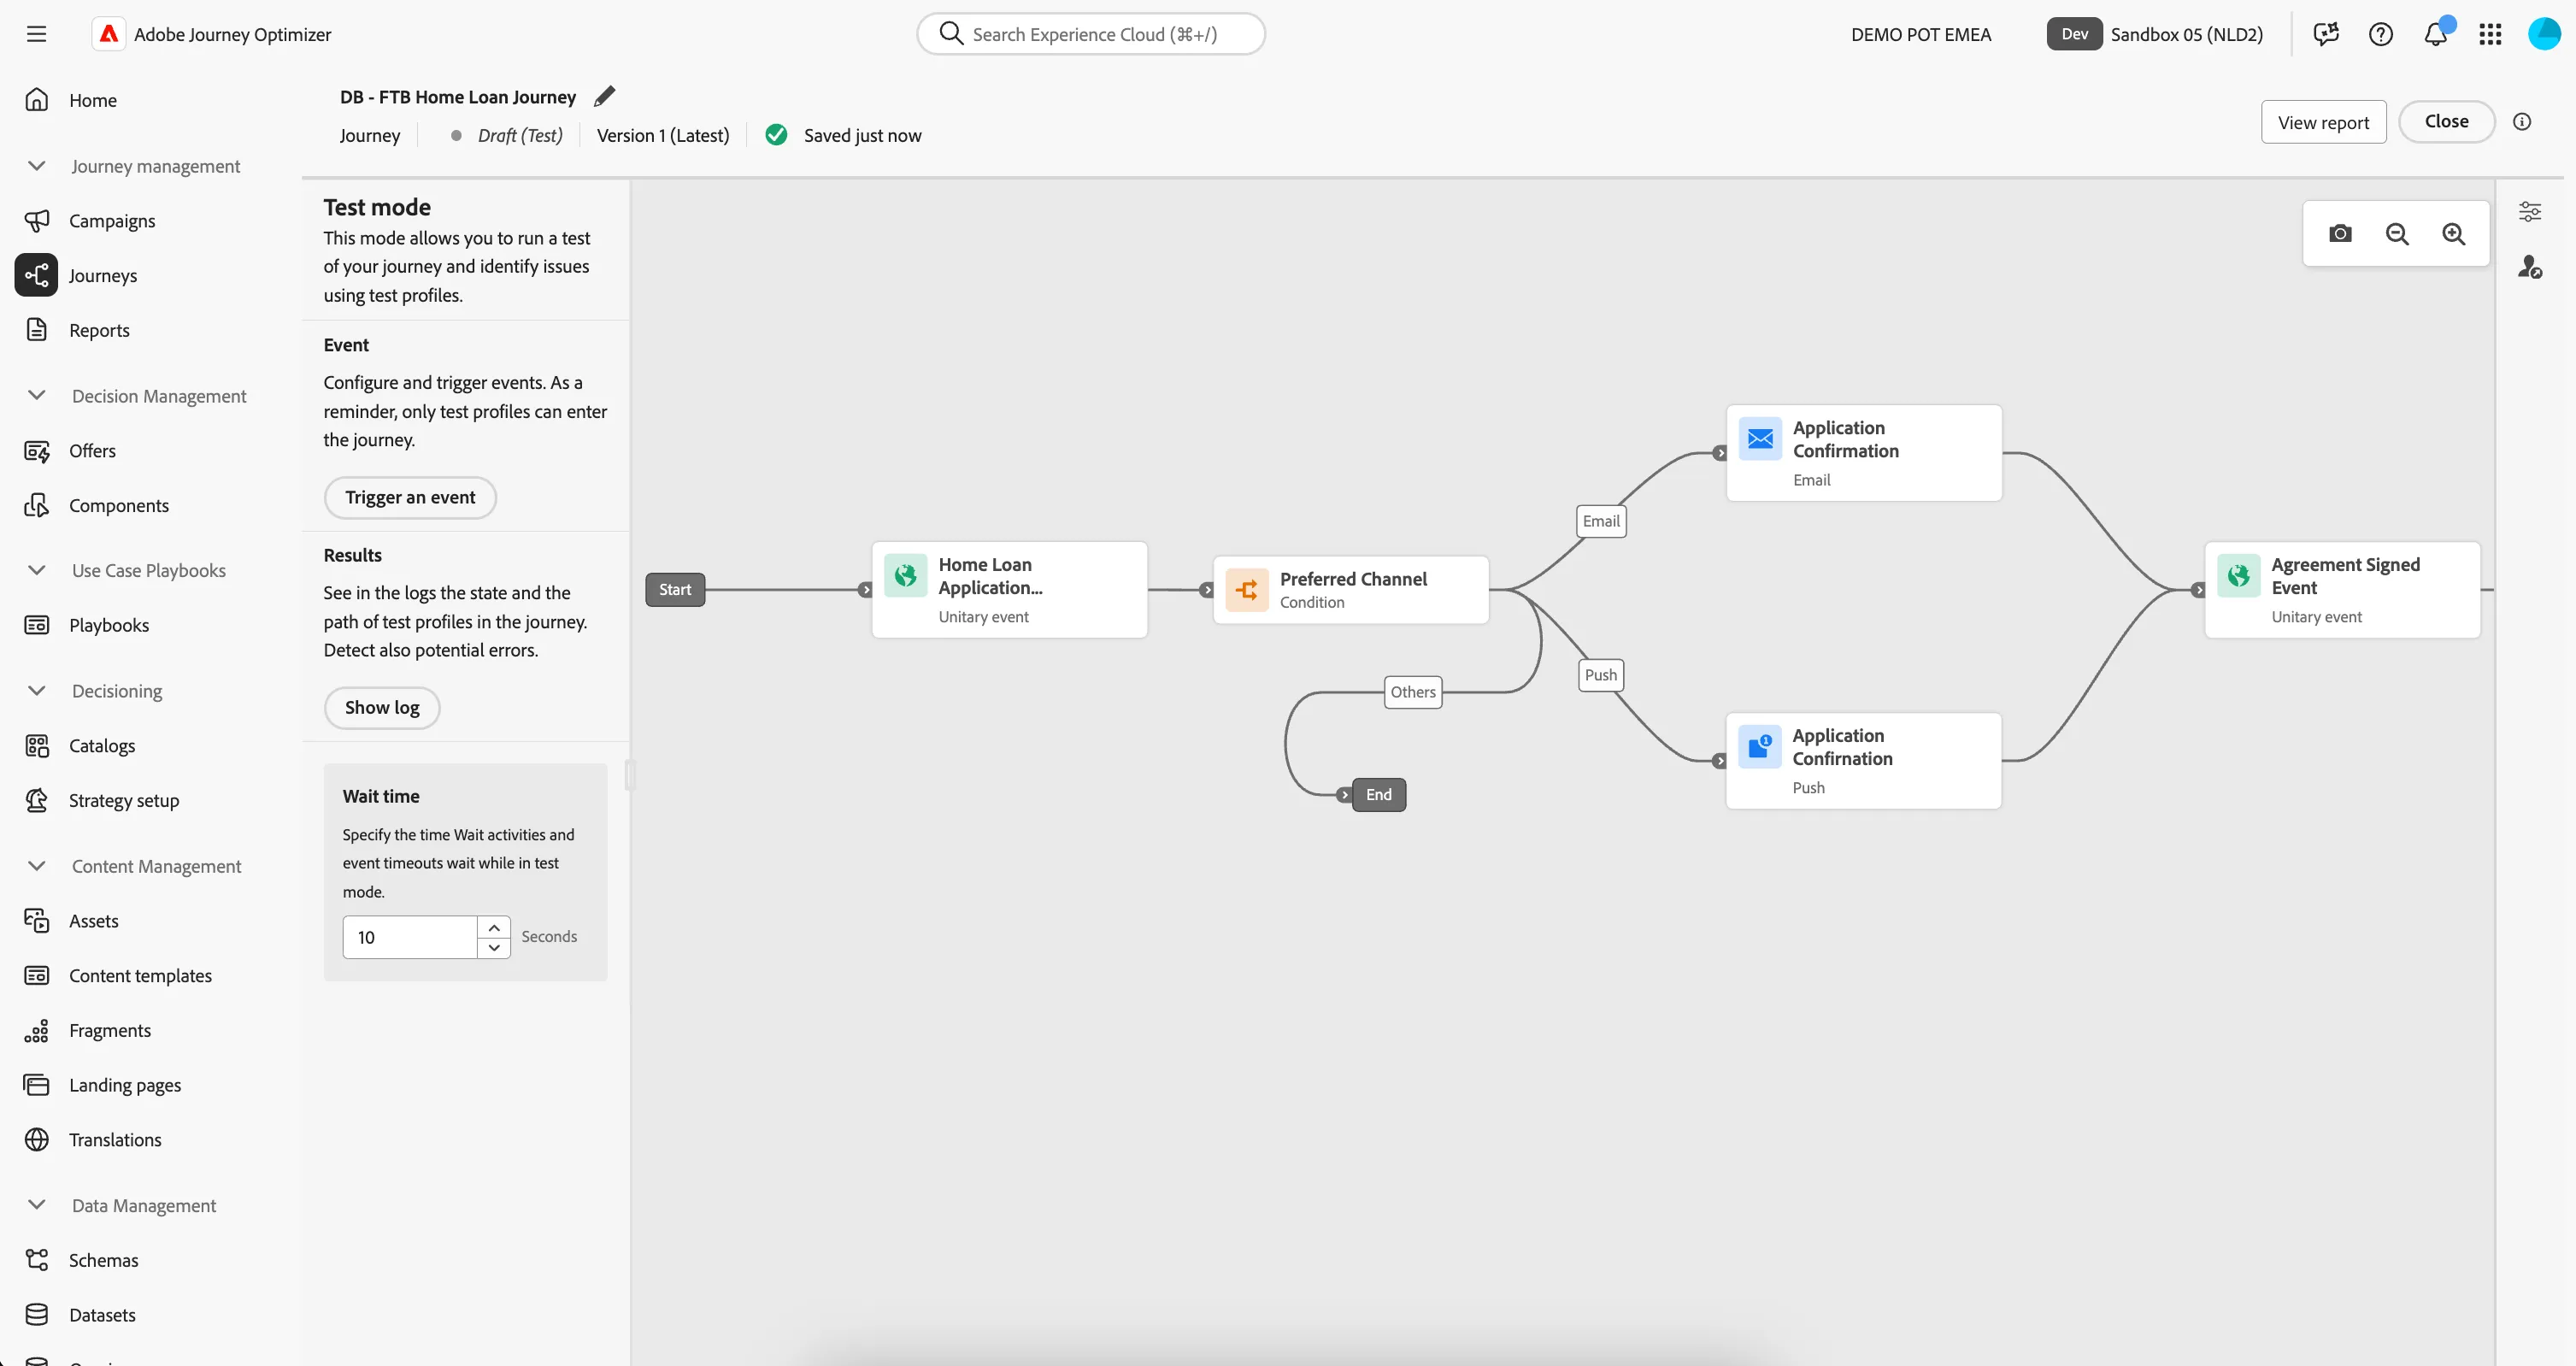Image resolution: width=2576 pixels, height=1366 pixels.
Task: Collapse the Decision Management section
Action: (37, 395)
